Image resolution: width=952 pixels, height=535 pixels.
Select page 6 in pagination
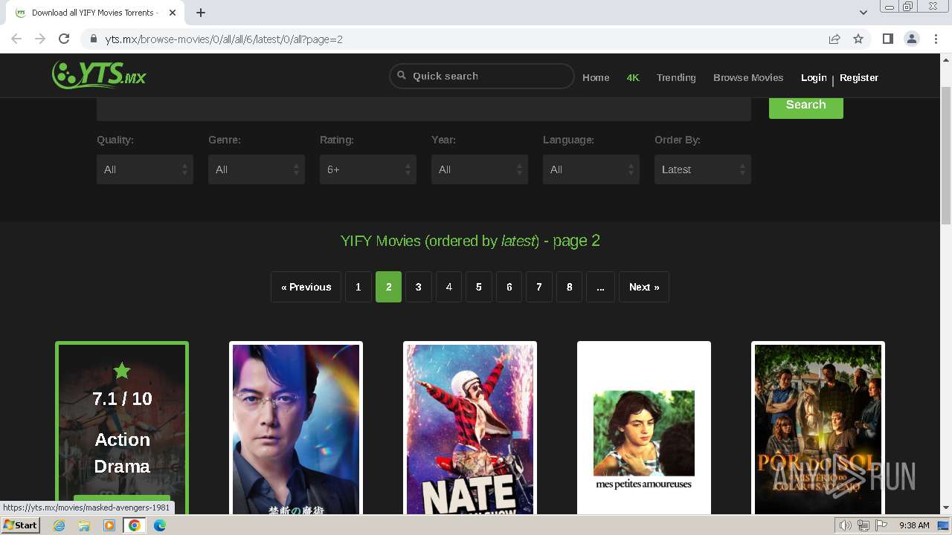click(x=509, y=287)
